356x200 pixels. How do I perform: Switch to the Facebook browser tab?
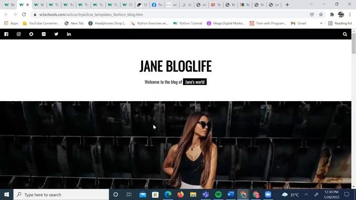(x=157, y=4)
